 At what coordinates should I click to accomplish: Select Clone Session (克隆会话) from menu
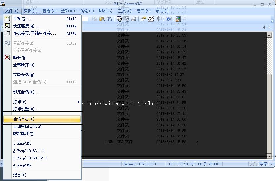tap(24, 75)
